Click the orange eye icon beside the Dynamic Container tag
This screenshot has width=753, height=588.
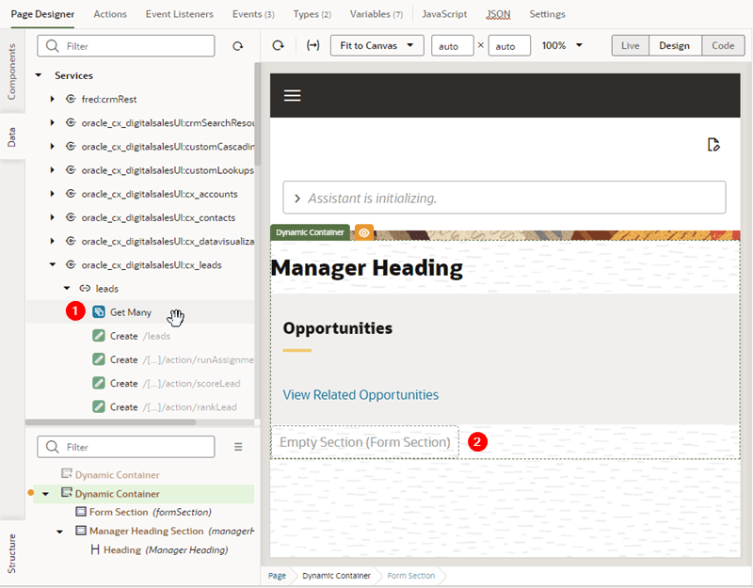[x=364, y=232]
